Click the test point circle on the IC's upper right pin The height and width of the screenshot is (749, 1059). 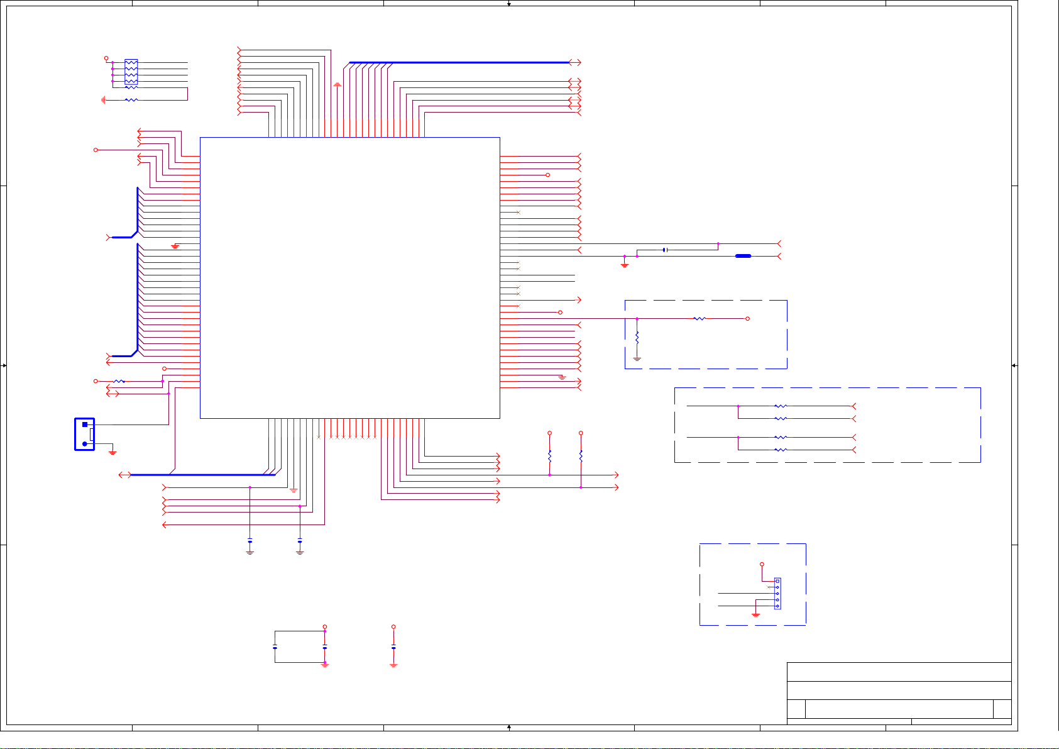[547, 175]
